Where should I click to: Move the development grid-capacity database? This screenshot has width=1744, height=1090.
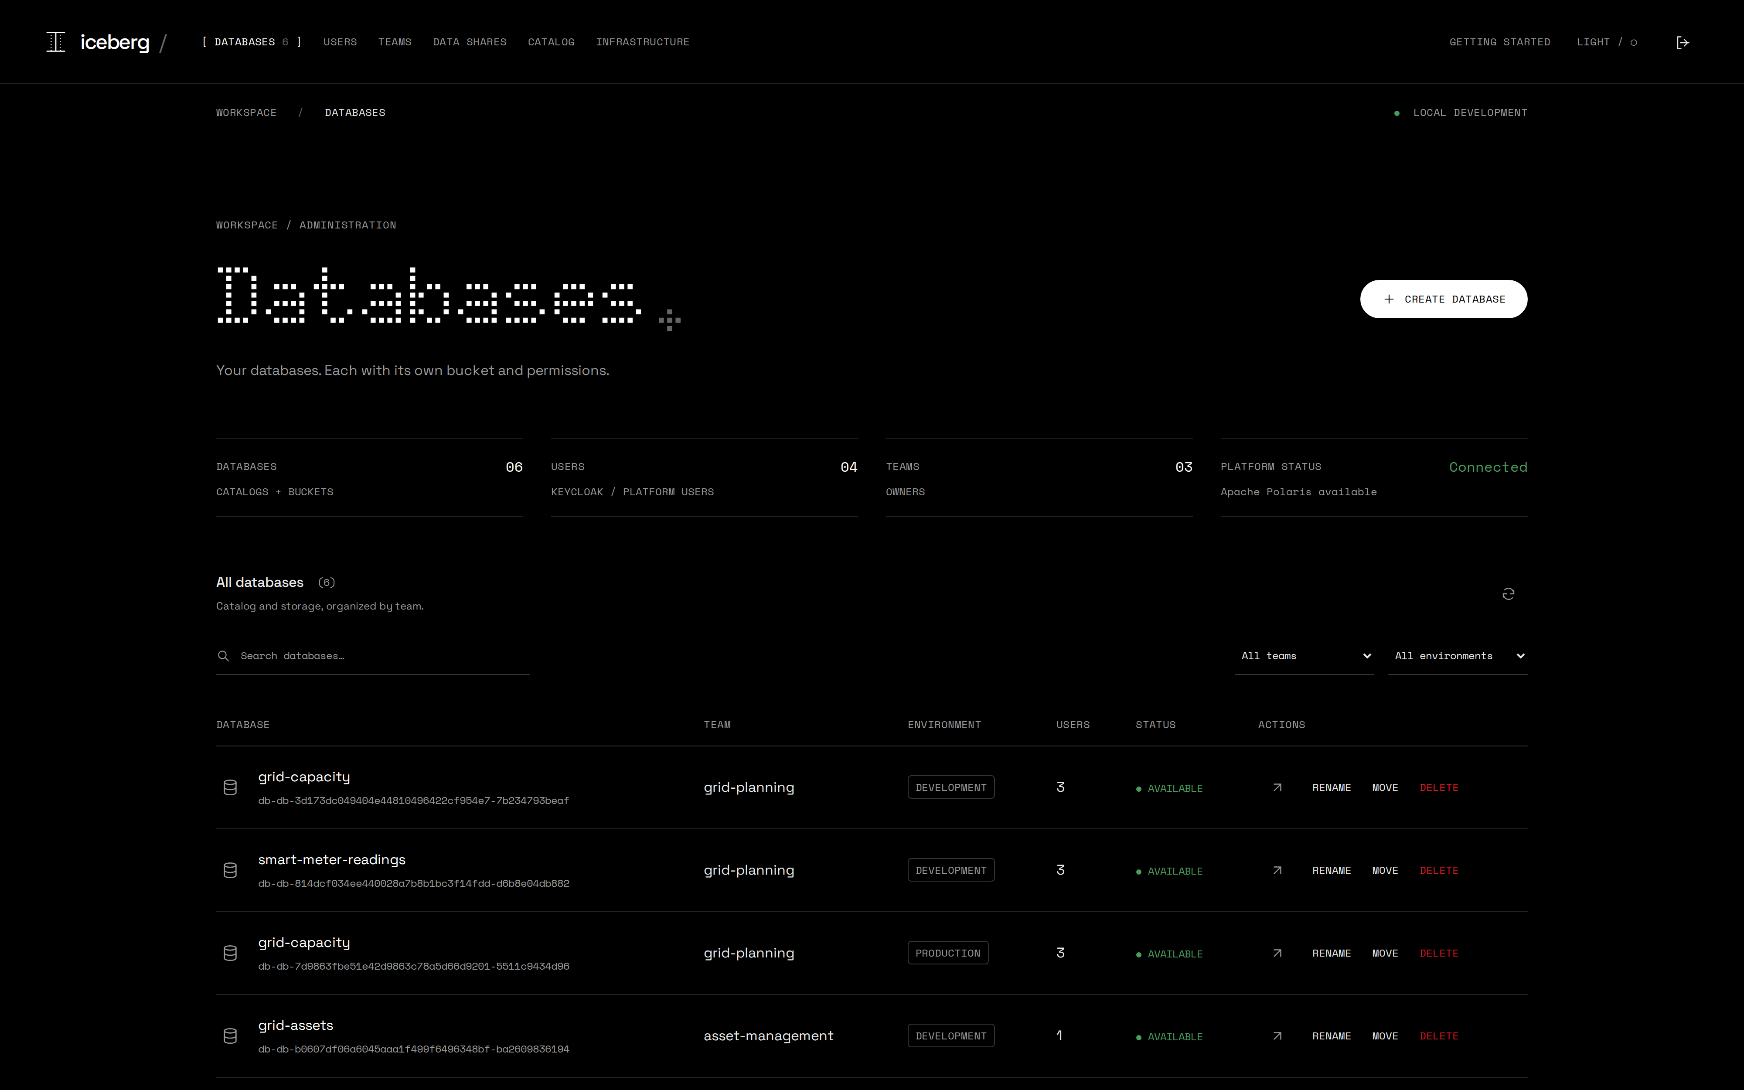pyautogui.click(x=1385, y=787)
